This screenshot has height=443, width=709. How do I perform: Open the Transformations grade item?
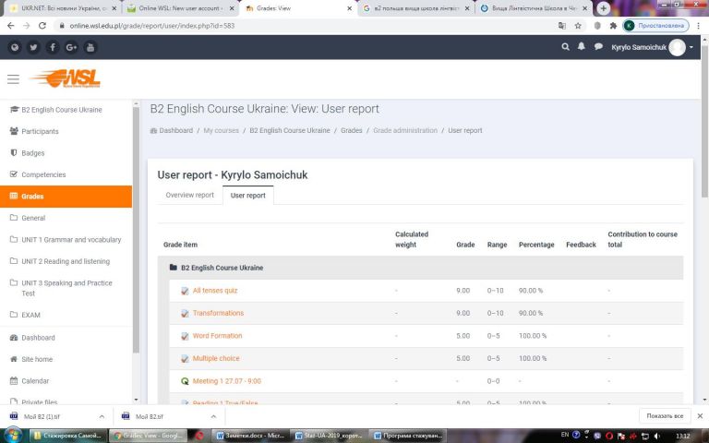coord(218,313)
